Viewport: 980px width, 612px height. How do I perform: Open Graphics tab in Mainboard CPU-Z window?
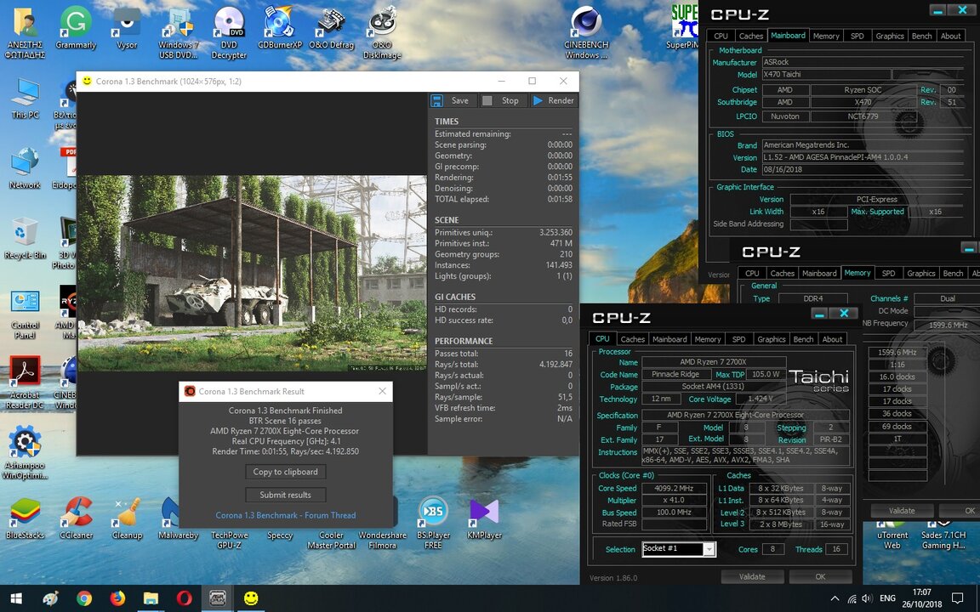click(x=889, y=37)
